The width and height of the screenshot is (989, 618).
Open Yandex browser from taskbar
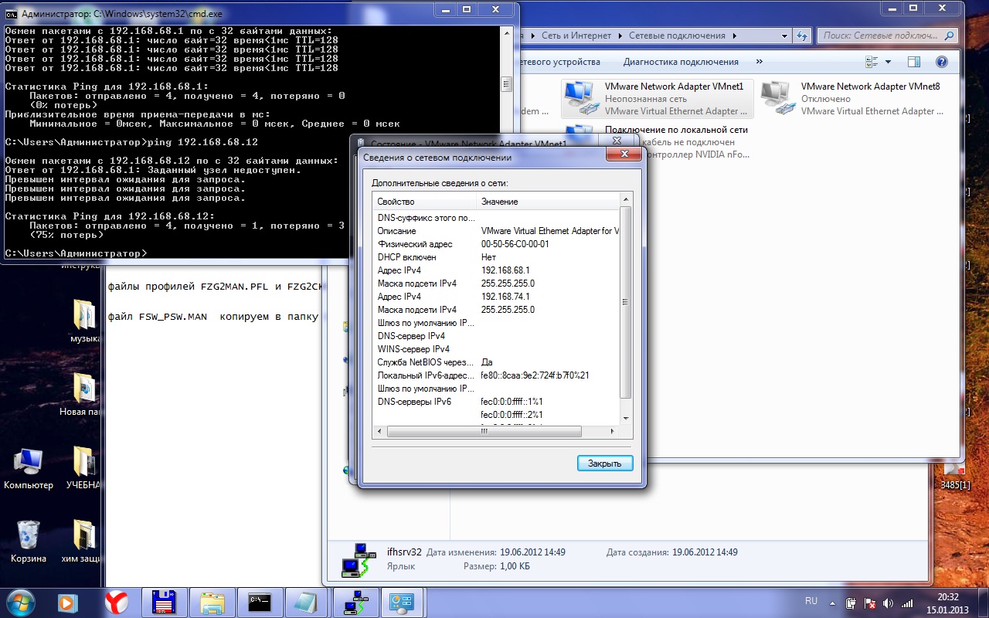click(x=117, y=602)
